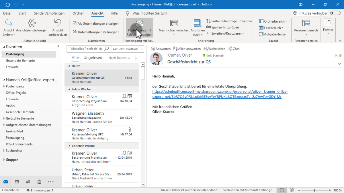Select Office-Projekt folder
This screenshot has height=193, width=344.
click(x=16, y=93)
